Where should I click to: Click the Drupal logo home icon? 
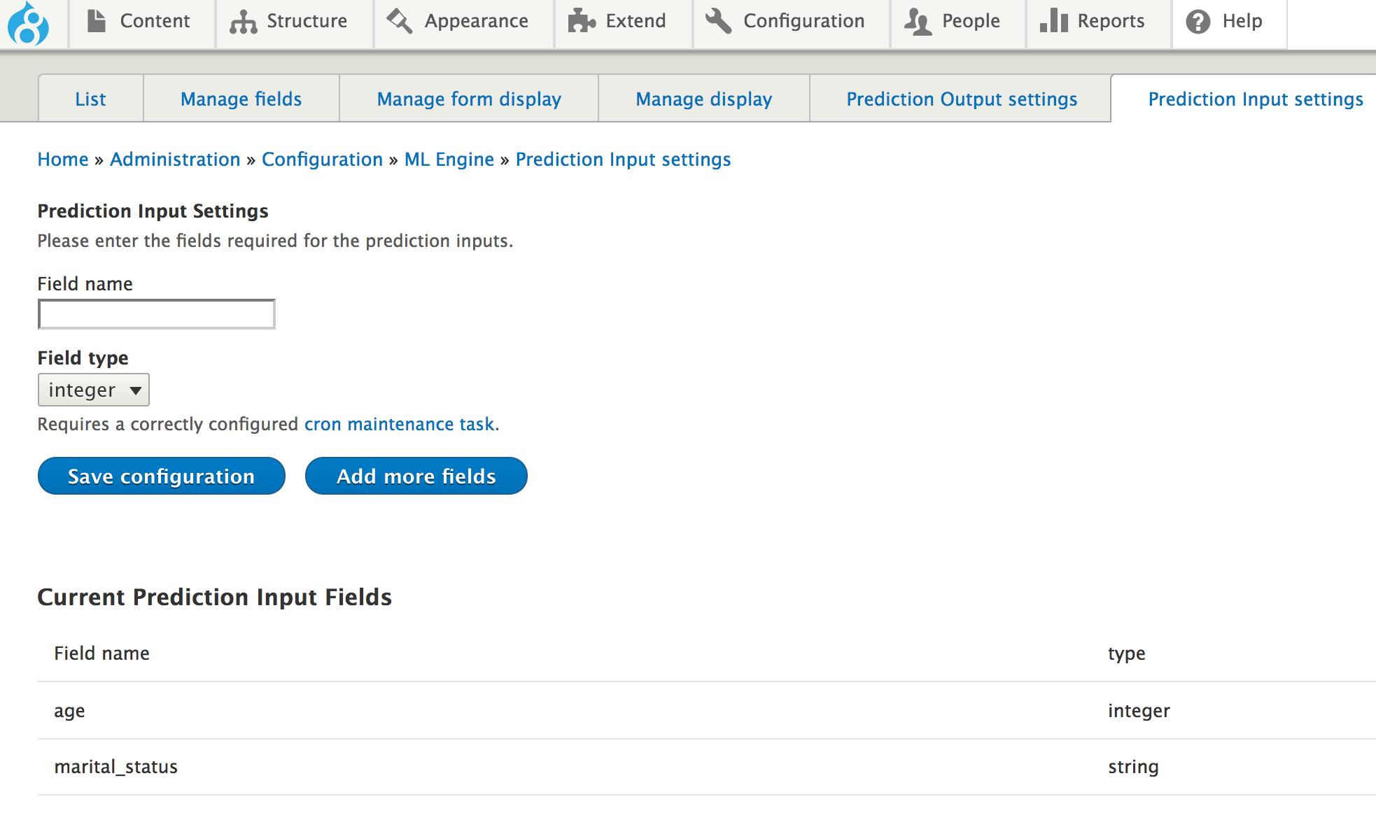pyautogui.click(x=28, y=23)
